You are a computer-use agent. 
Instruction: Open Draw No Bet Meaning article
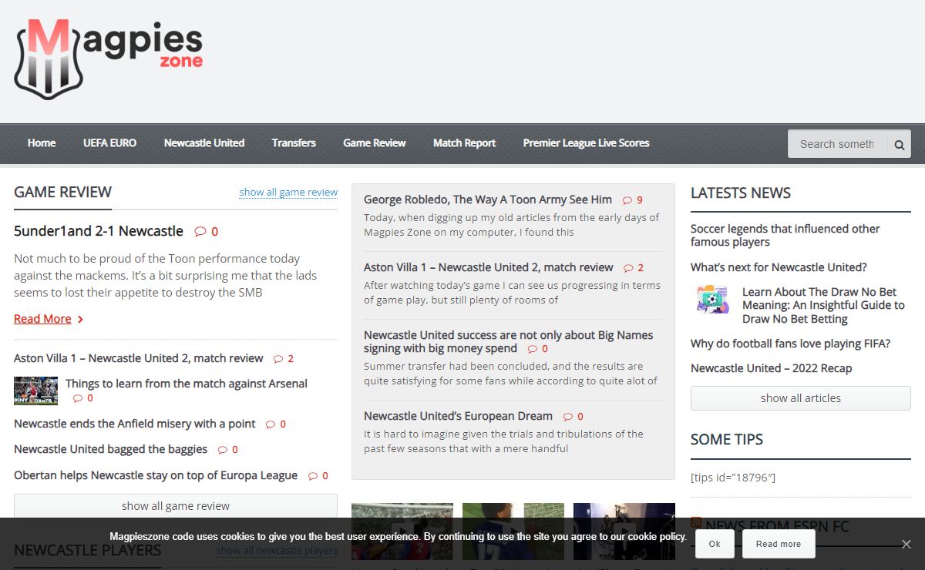[x=823, y=305]
